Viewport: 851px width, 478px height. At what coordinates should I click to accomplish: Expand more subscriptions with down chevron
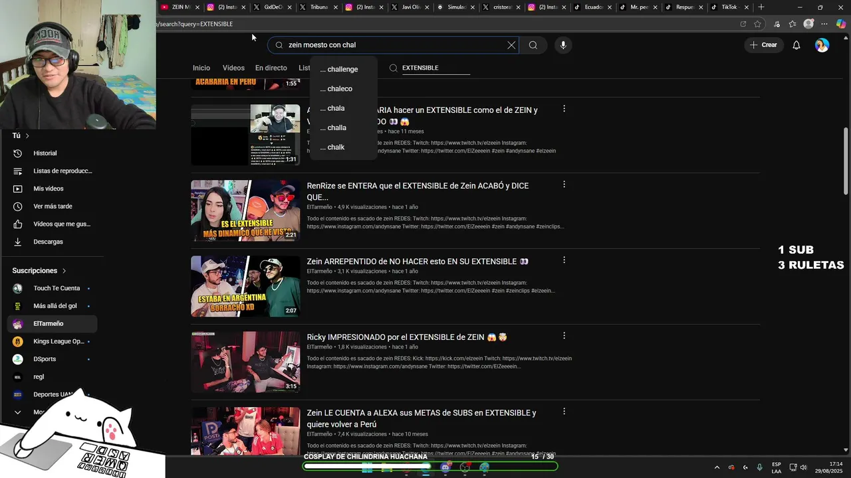[x=18, y=412]
